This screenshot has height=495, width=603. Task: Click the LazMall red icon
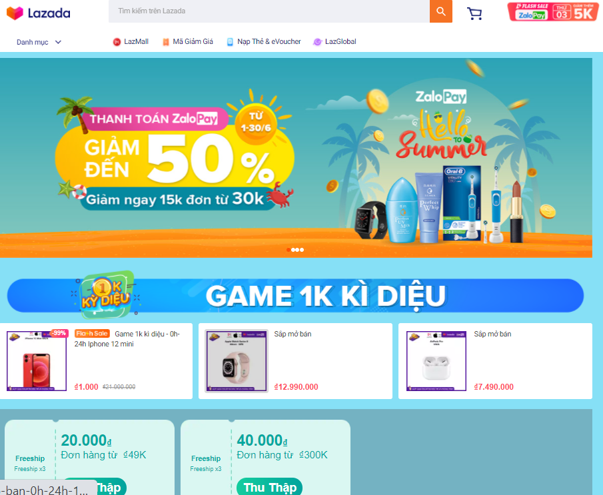(117, 42)
